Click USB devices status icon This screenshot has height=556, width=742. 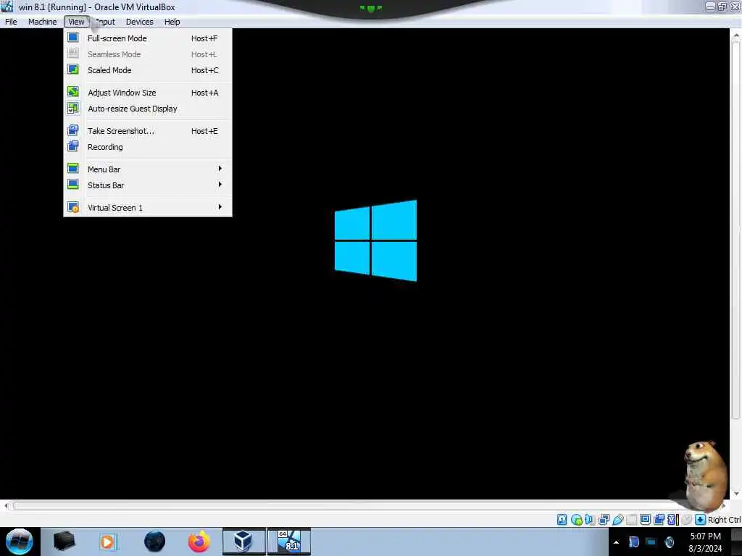tap(617, 520)
